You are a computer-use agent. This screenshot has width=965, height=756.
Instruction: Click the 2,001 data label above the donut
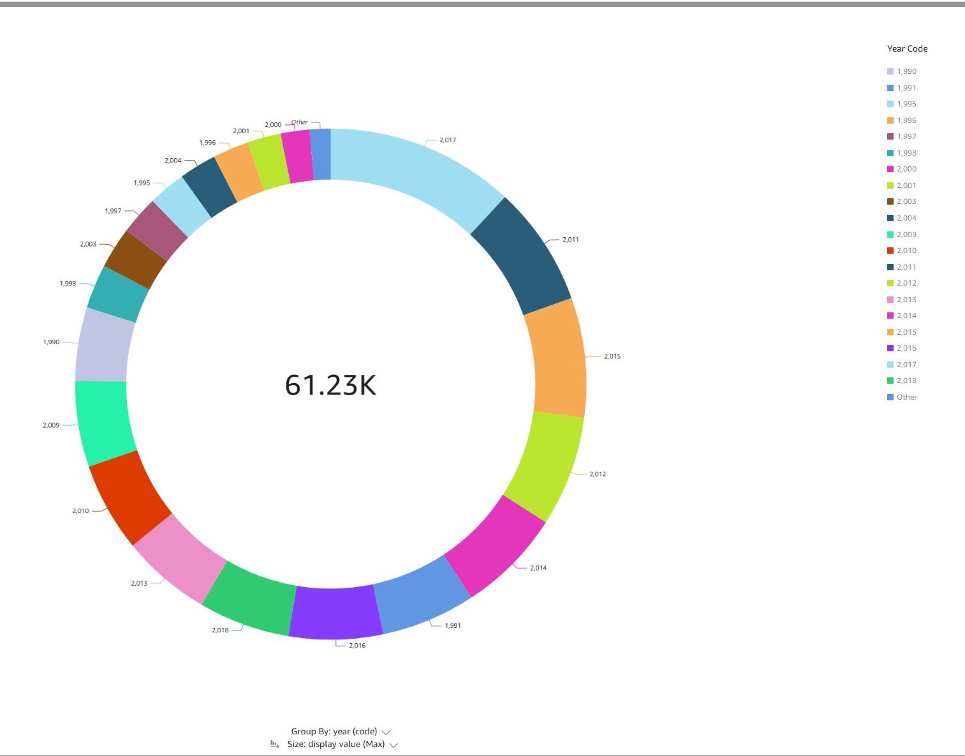point(241,131)
